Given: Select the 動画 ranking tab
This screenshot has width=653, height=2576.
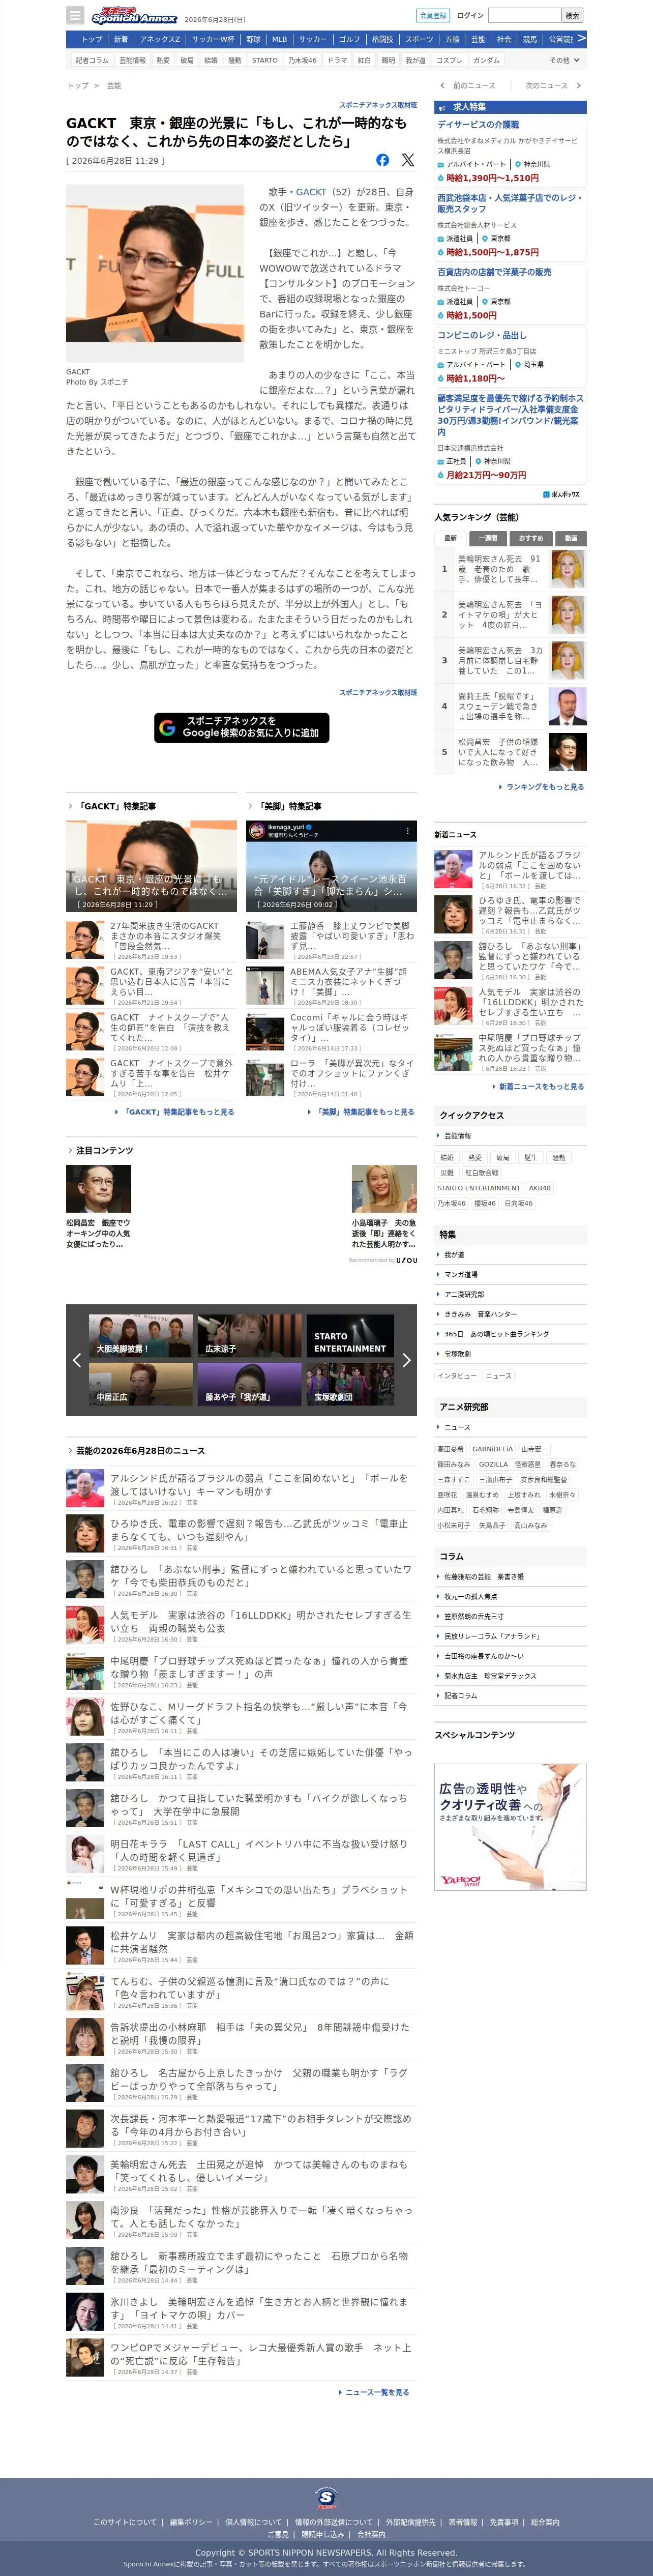Looking at the screenshot, I should (571, 538).
